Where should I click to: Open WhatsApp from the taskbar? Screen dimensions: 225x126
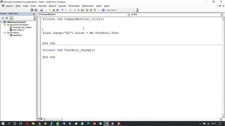(58, 124)
